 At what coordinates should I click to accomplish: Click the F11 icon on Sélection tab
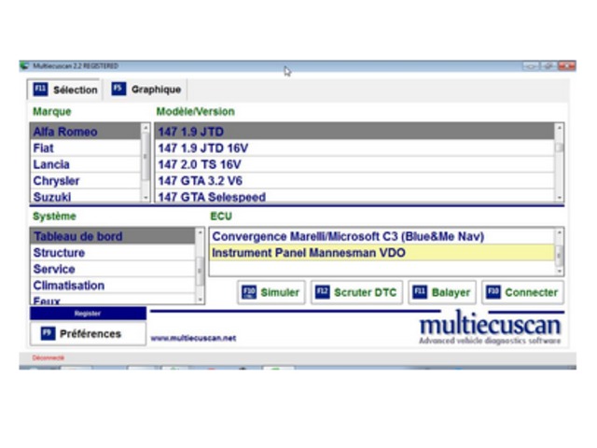40,90
